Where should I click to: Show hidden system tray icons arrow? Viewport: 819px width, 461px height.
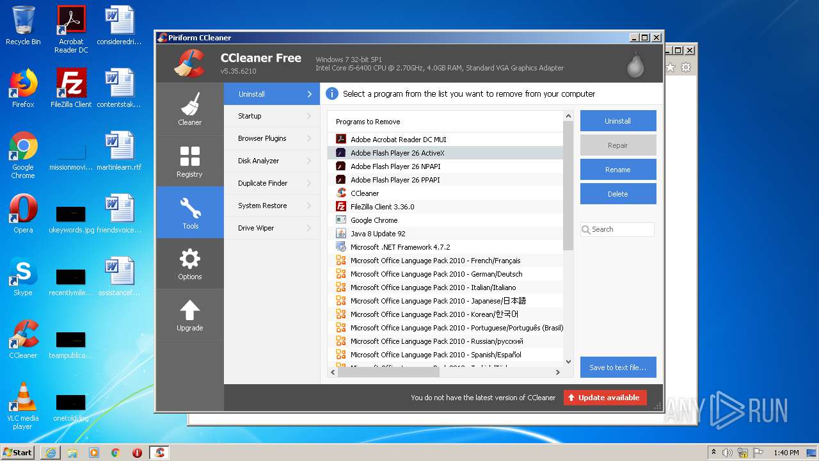[713, 453]
